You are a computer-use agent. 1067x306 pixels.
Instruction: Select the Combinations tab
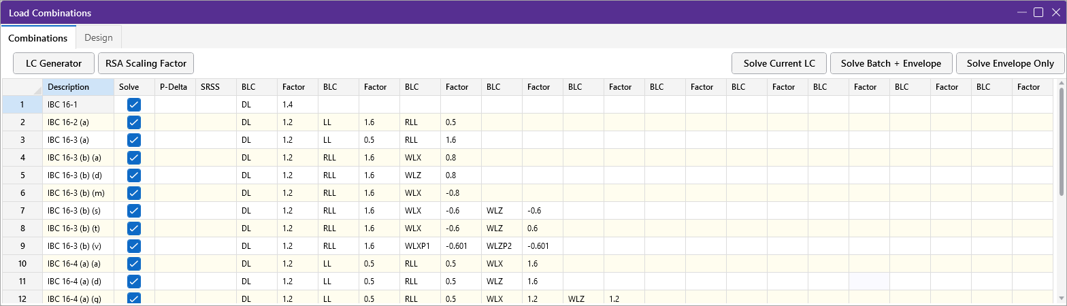(37, 38)
